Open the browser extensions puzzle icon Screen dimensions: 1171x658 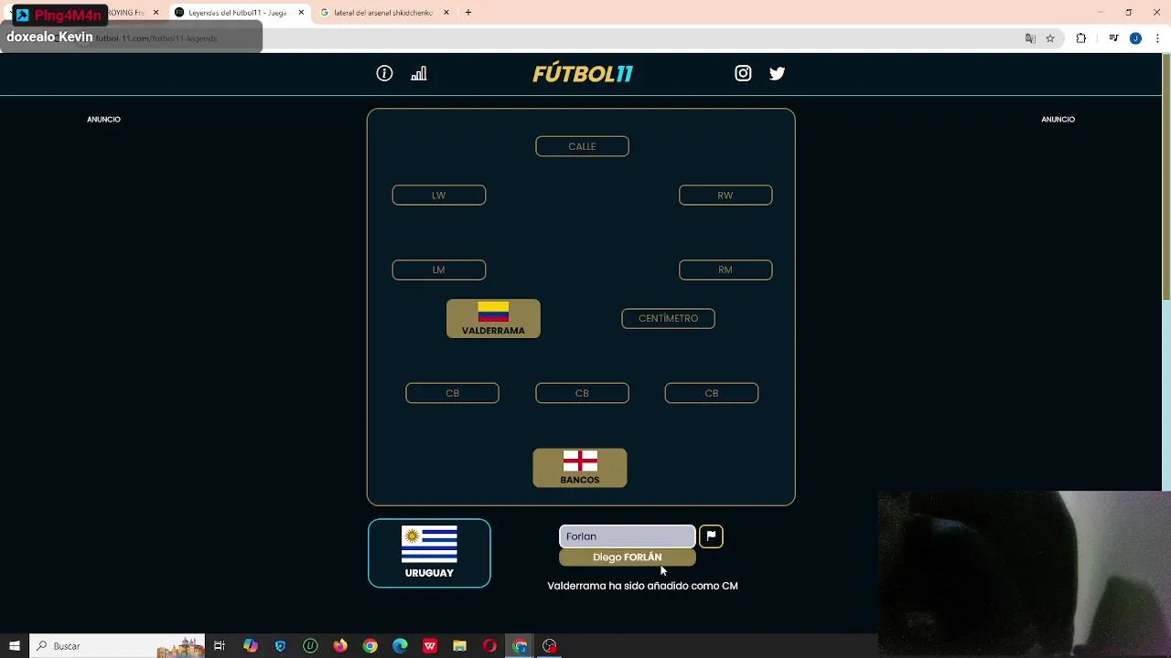1081,38
